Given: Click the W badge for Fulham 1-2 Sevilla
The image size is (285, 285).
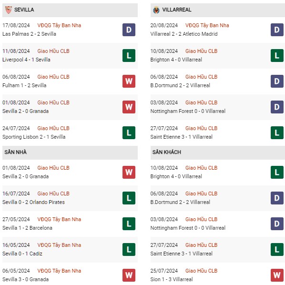Looking at the screenshot, I should (129, 81).
